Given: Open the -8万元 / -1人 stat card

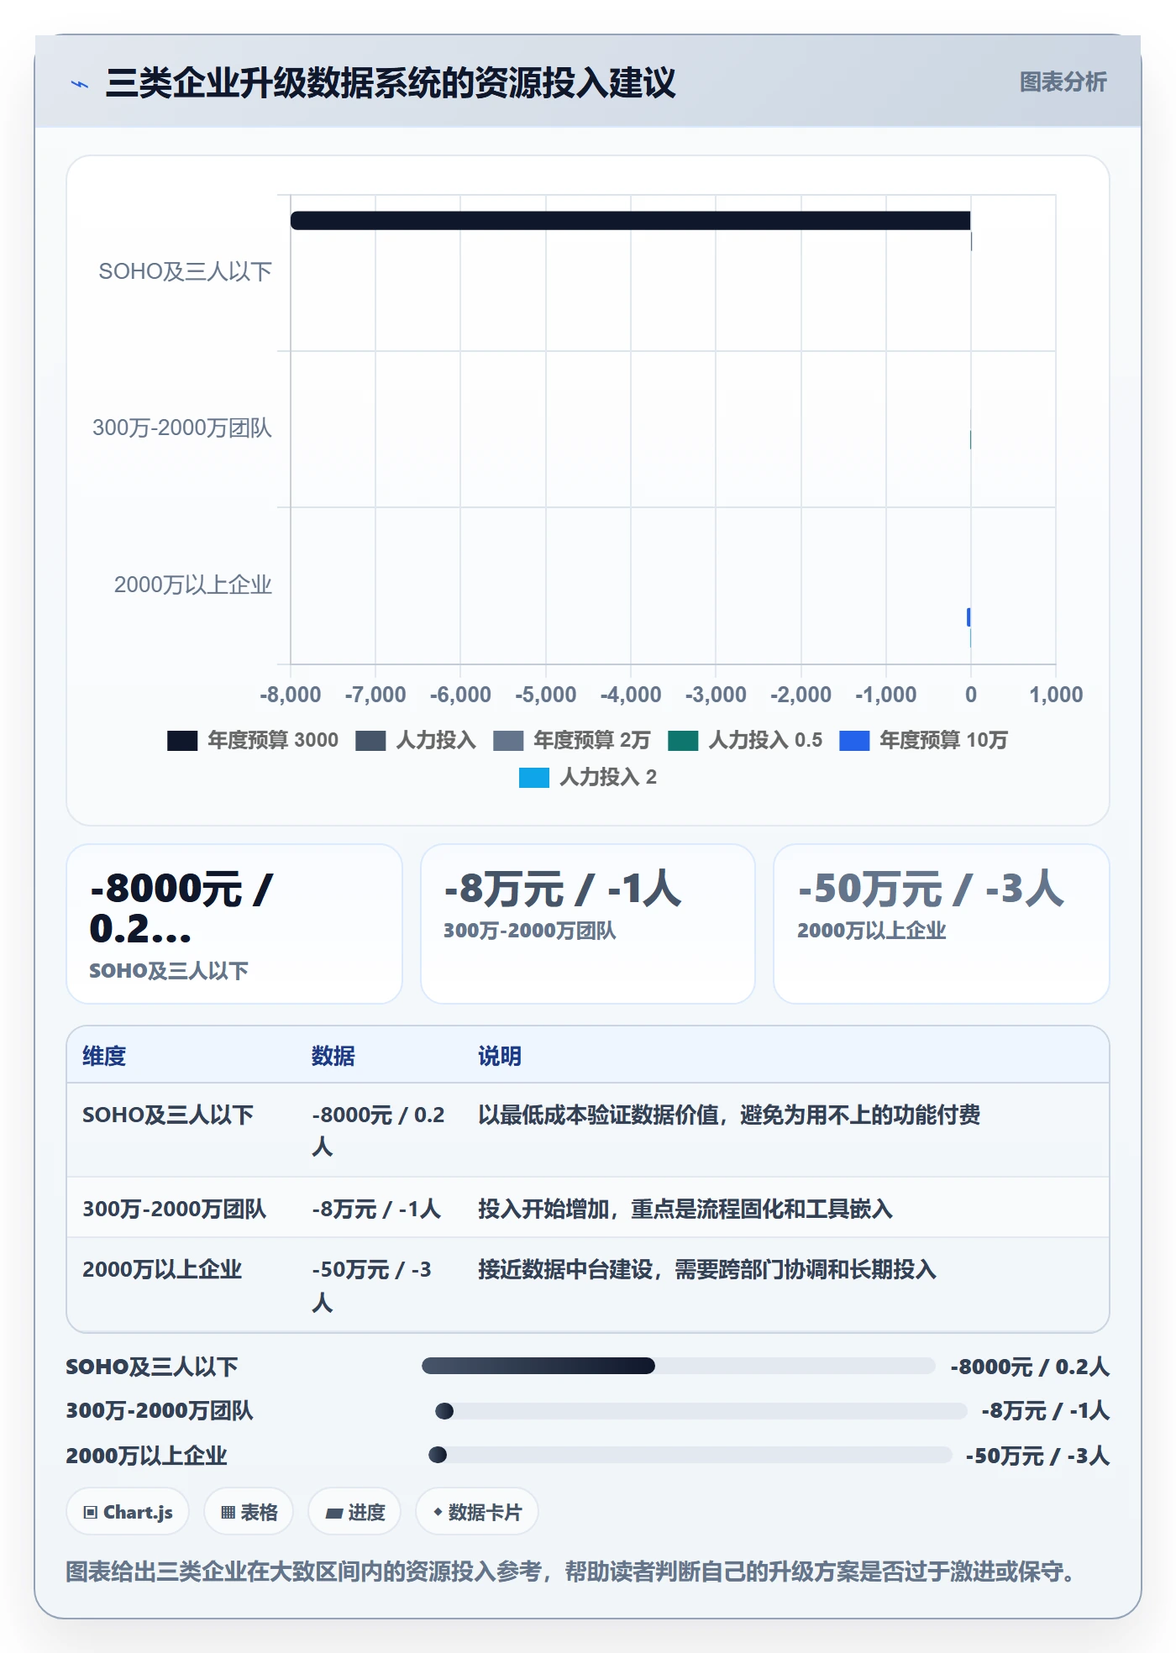Looking at the screenshot, I should click(588, 923).
